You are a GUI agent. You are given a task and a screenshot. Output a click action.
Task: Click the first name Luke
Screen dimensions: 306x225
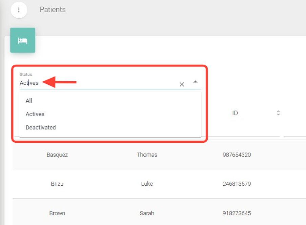(x=147, y=184)
